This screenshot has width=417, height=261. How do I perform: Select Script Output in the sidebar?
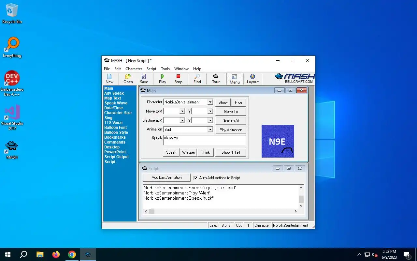point(117,157)
